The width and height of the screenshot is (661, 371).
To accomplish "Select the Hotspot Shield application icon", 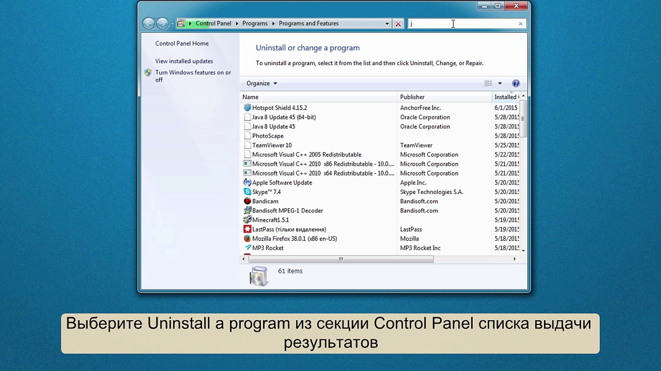I will point(248,108).
